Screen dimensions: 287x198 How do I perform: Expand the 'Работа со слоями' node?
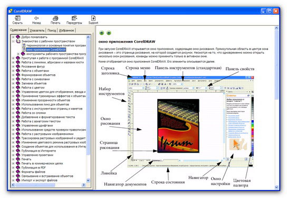coord(13,113)
